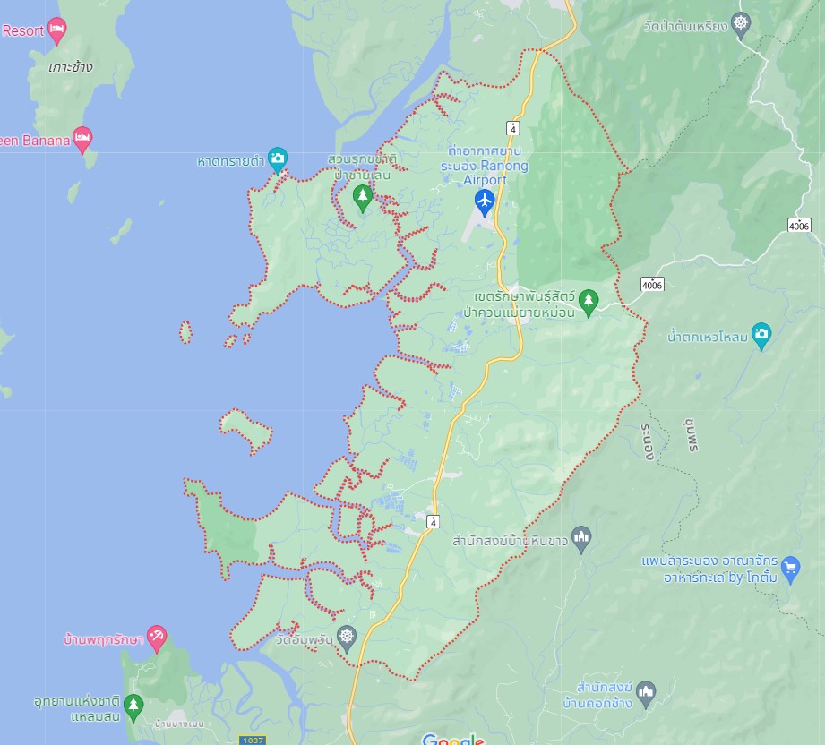Click the บ้านพฤกรักษา beach umbrella pin
Viewport: 825px width, 745px height.
coord(156,638)
